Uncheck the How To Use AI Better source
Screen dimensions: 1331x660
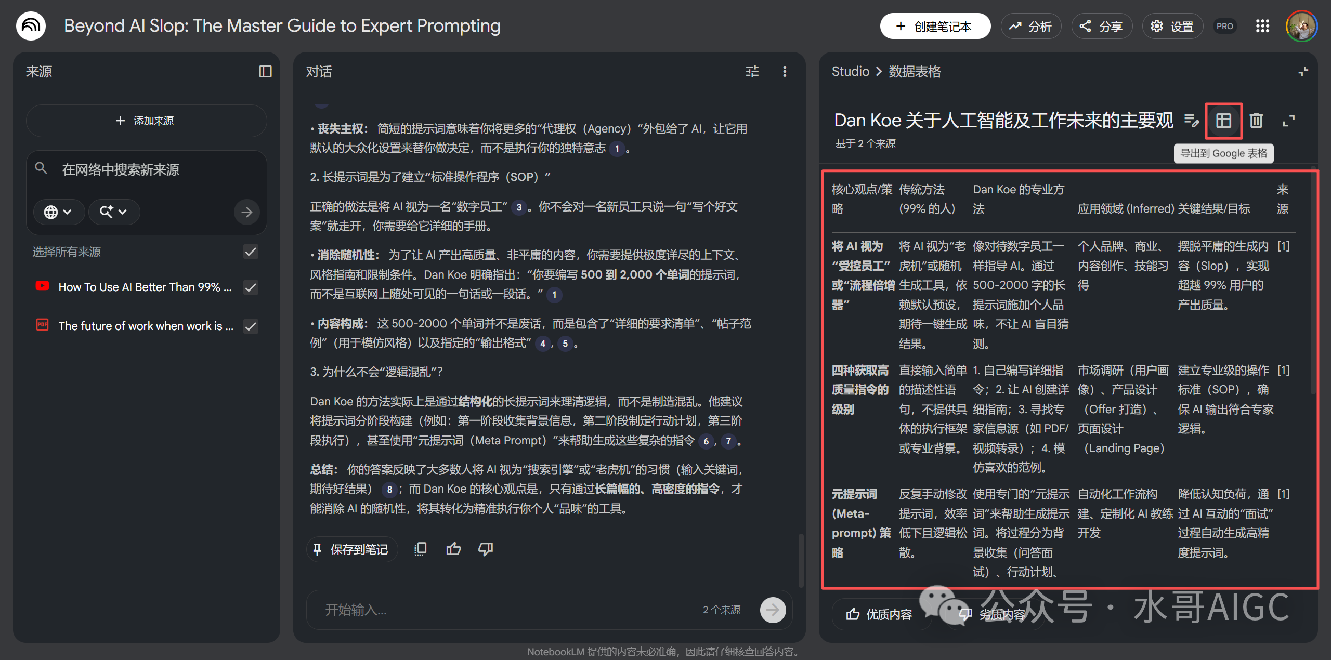click(x=251, y=287)
